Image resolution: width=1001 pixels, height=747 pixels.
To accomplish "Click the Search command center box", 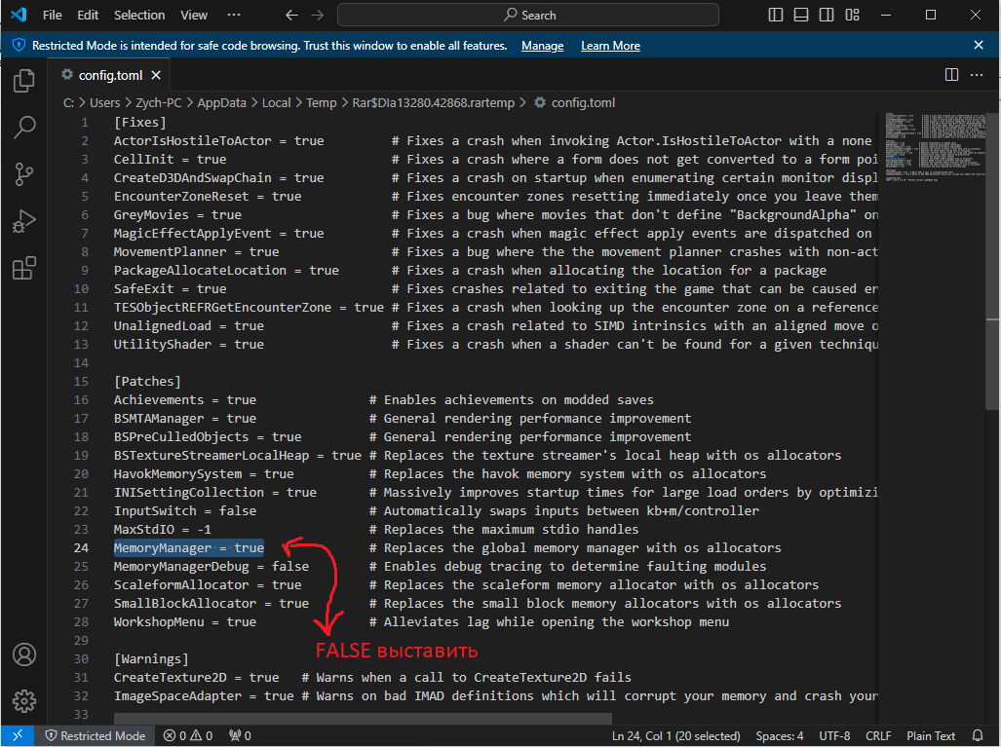I will [528, 15].
